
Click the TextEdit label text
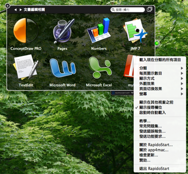point(26,85)
